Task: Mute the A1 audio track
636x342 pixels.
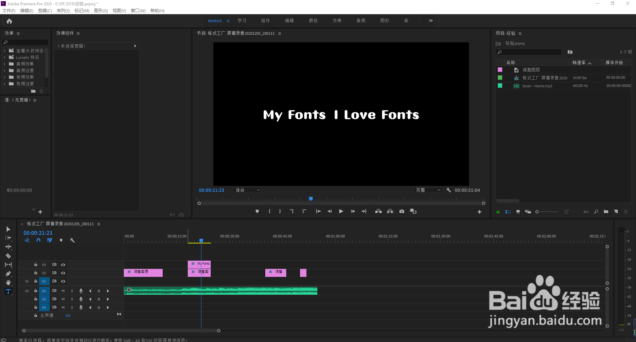Action: click(x=63, y=291)
